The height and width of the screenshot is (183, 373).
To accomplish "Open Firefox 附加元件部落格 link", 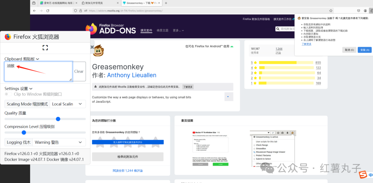I will 256,19.
